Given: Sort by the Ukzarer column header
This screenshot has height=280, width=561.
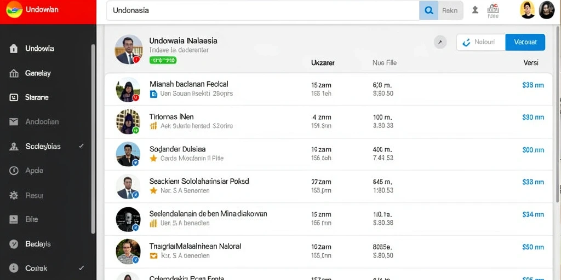Looking at the screenshot, I should tap(323, 63).
